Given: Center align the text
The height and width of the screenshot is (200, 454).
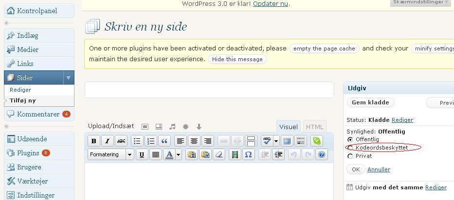Looking at the screenshot, I should click(x=194, y=141).
